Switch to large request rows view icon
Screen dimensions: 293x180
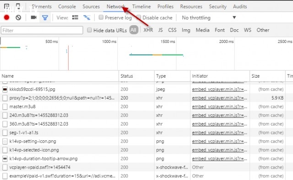point(75,17)
